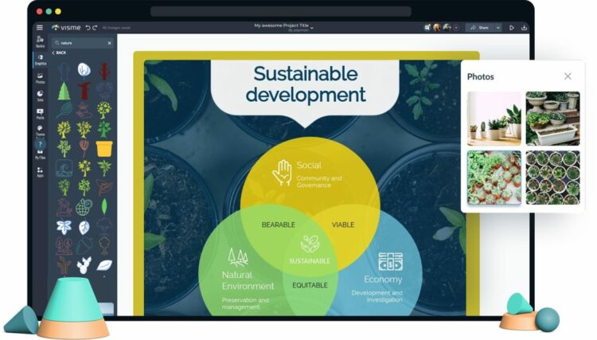Click the Share button
The width and height of the screenshot is (597, 340).
tap(480, 27)
